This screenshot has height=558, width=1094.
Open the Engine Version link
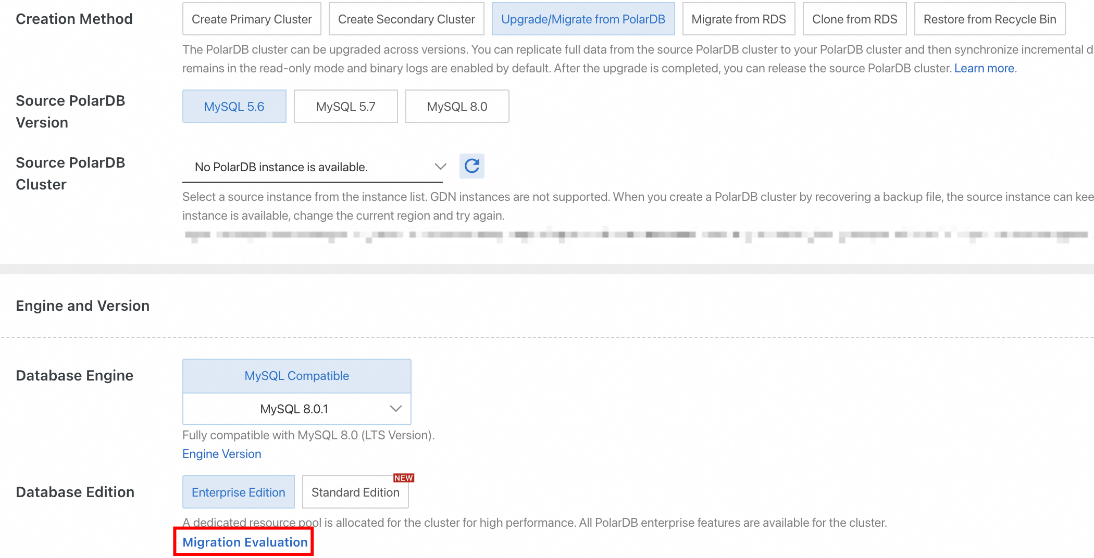point(222,454)
